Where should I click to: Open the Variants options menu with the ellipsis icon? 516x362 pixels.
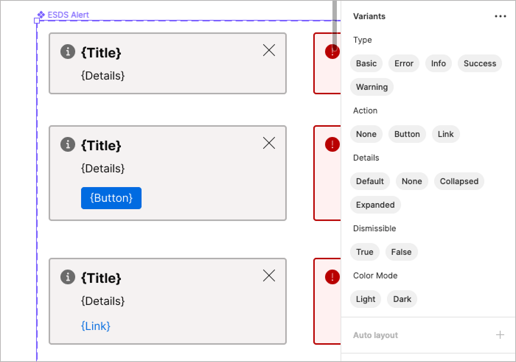click(500, 16)
